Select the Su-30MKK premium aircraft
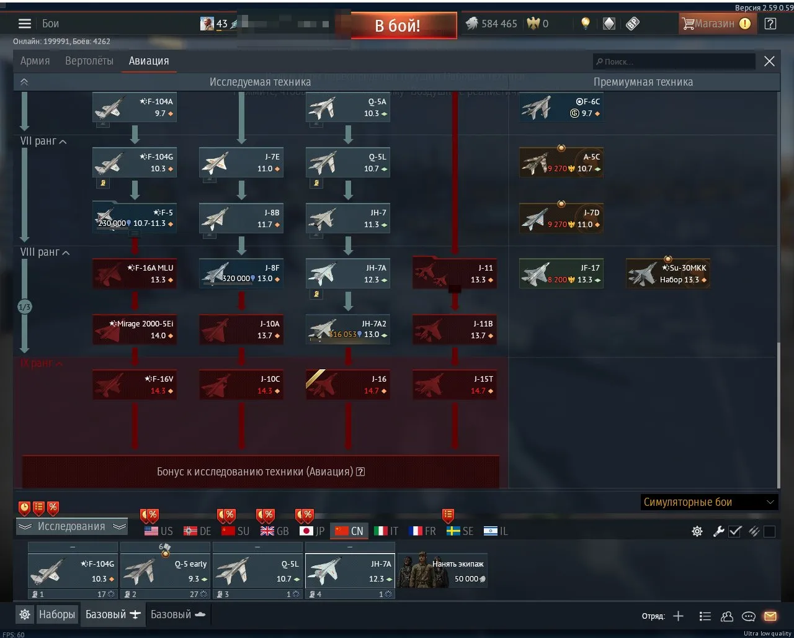The image size is (794, 638). (x=668, y=274)
